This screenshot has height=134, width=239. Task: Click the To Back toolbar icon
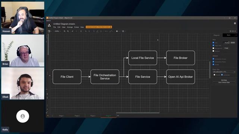89,31
